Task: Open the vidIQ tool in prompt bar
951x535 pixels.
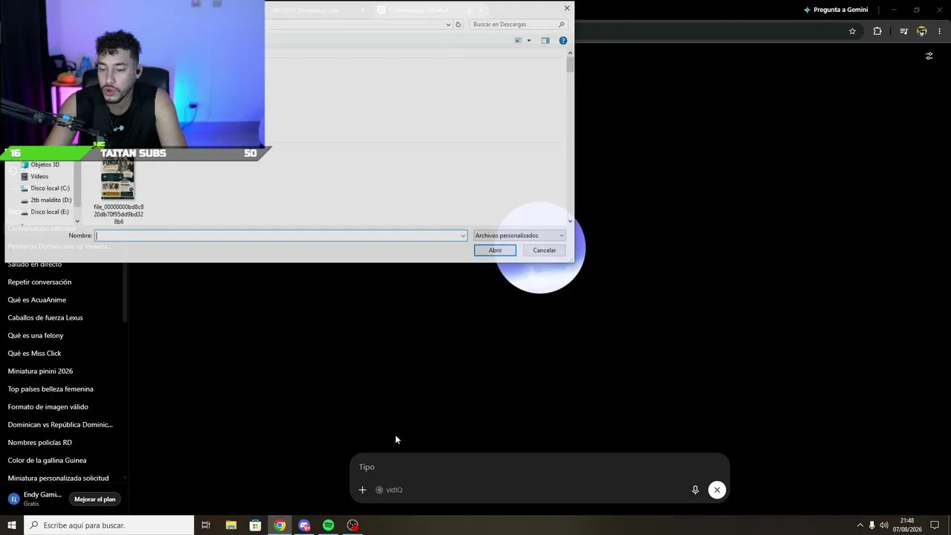Action: (x=389, y=490)
